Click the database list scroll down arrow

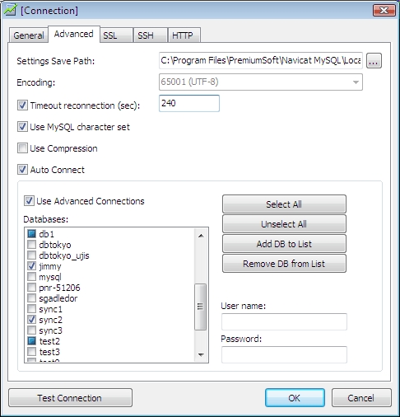tap(201, 354)
